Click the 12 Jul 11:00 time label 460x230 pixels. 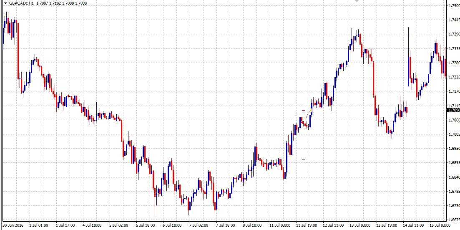pos(334,225)
